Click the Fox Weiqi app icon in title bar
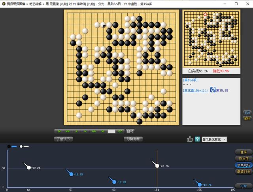The height and width of the screenshot is (192, 253). (4, 4)
